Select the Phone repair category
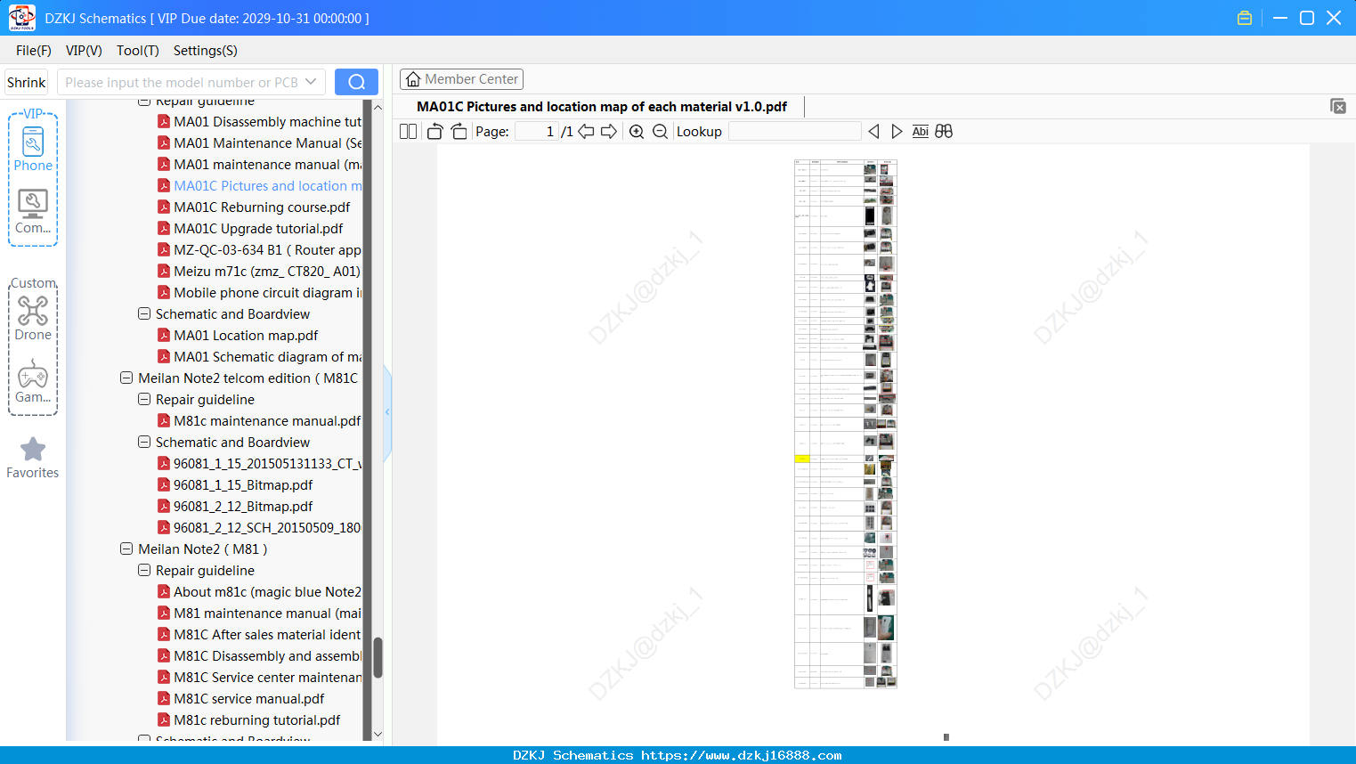 point(33,150)
